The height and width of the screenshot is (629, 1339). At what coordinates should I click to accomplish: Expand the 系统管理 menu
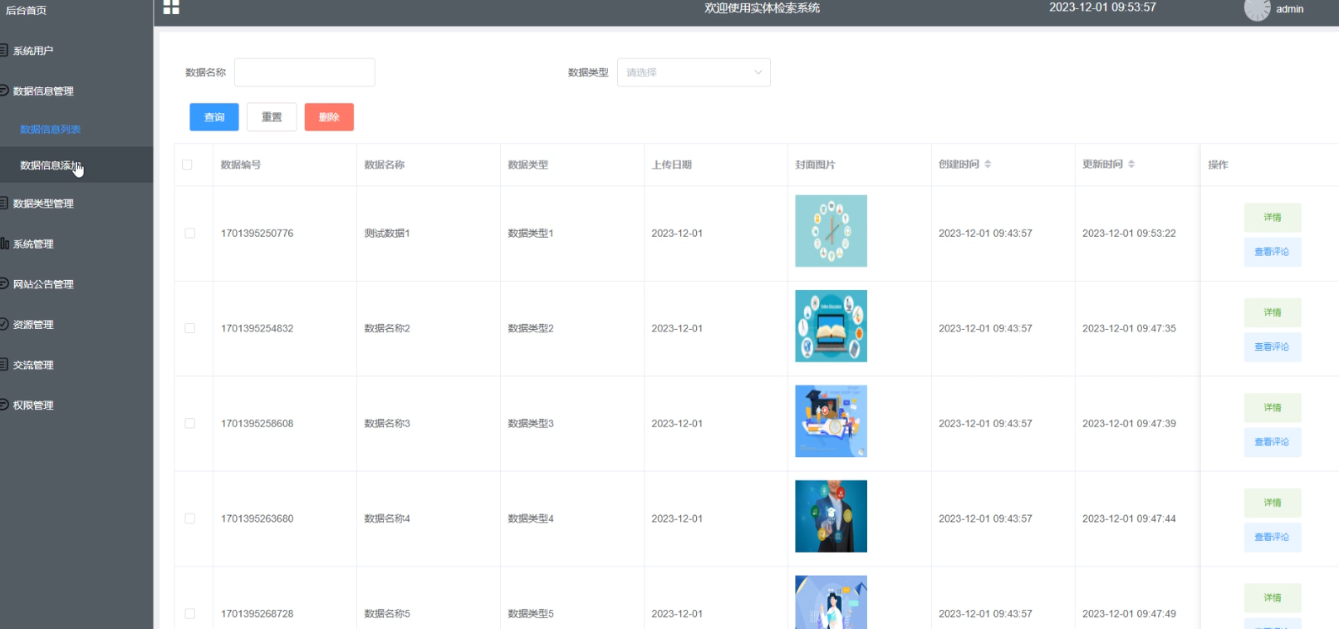(76, 243)
